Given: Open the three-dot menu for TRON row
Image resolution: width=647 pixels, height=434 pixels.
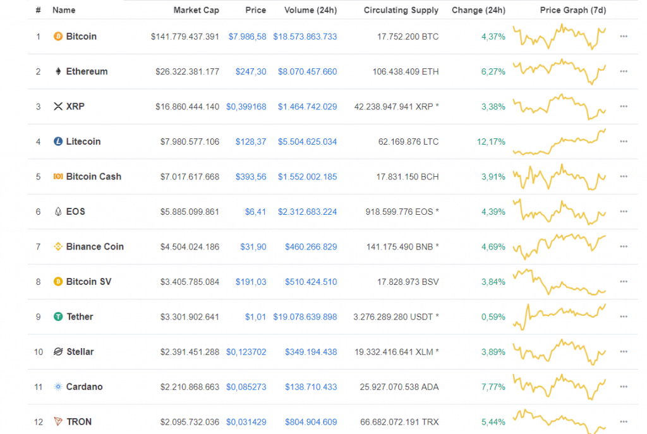Looking at the screenshot, I should [624, 421].
